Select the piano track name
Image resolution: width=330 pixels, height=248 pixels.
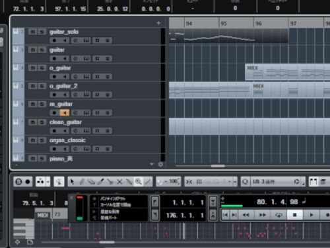[x=61, y=159]
